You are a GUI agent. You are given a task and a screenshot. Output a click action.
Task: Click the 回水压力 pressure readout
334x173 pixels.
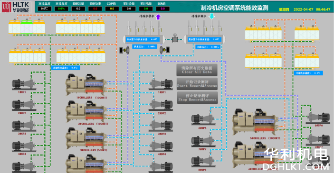point(208,47)
